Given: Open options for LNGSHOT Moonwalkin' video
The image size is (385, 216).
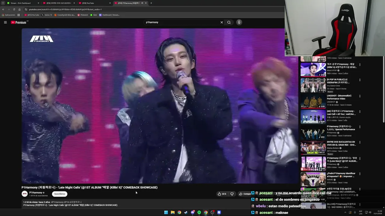Looking at the screenshot, I should point(360,96).
